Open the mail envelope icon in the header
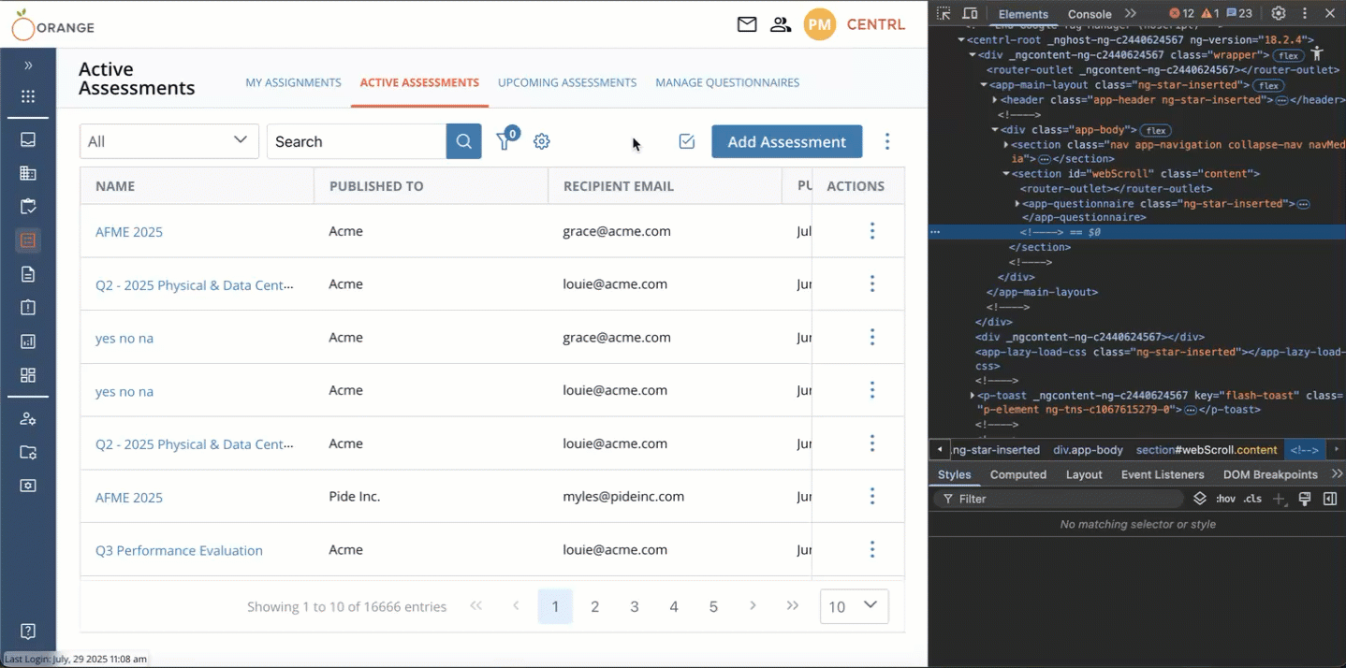The width and height of the screenshot is (1346, 668). point(746,24)
